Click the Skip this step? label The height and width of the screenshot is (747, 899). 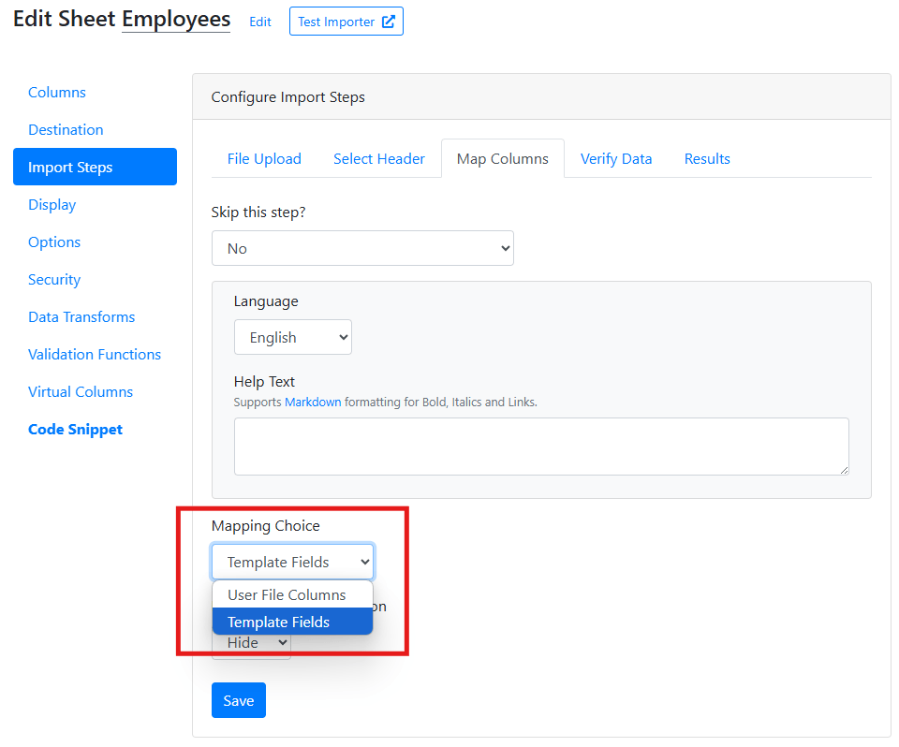pos(258,212)
